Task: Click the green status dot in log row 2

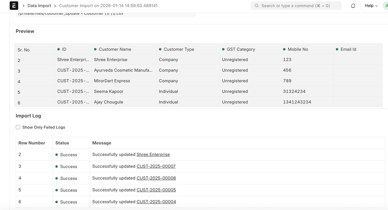Action: (x=56, y=155)
